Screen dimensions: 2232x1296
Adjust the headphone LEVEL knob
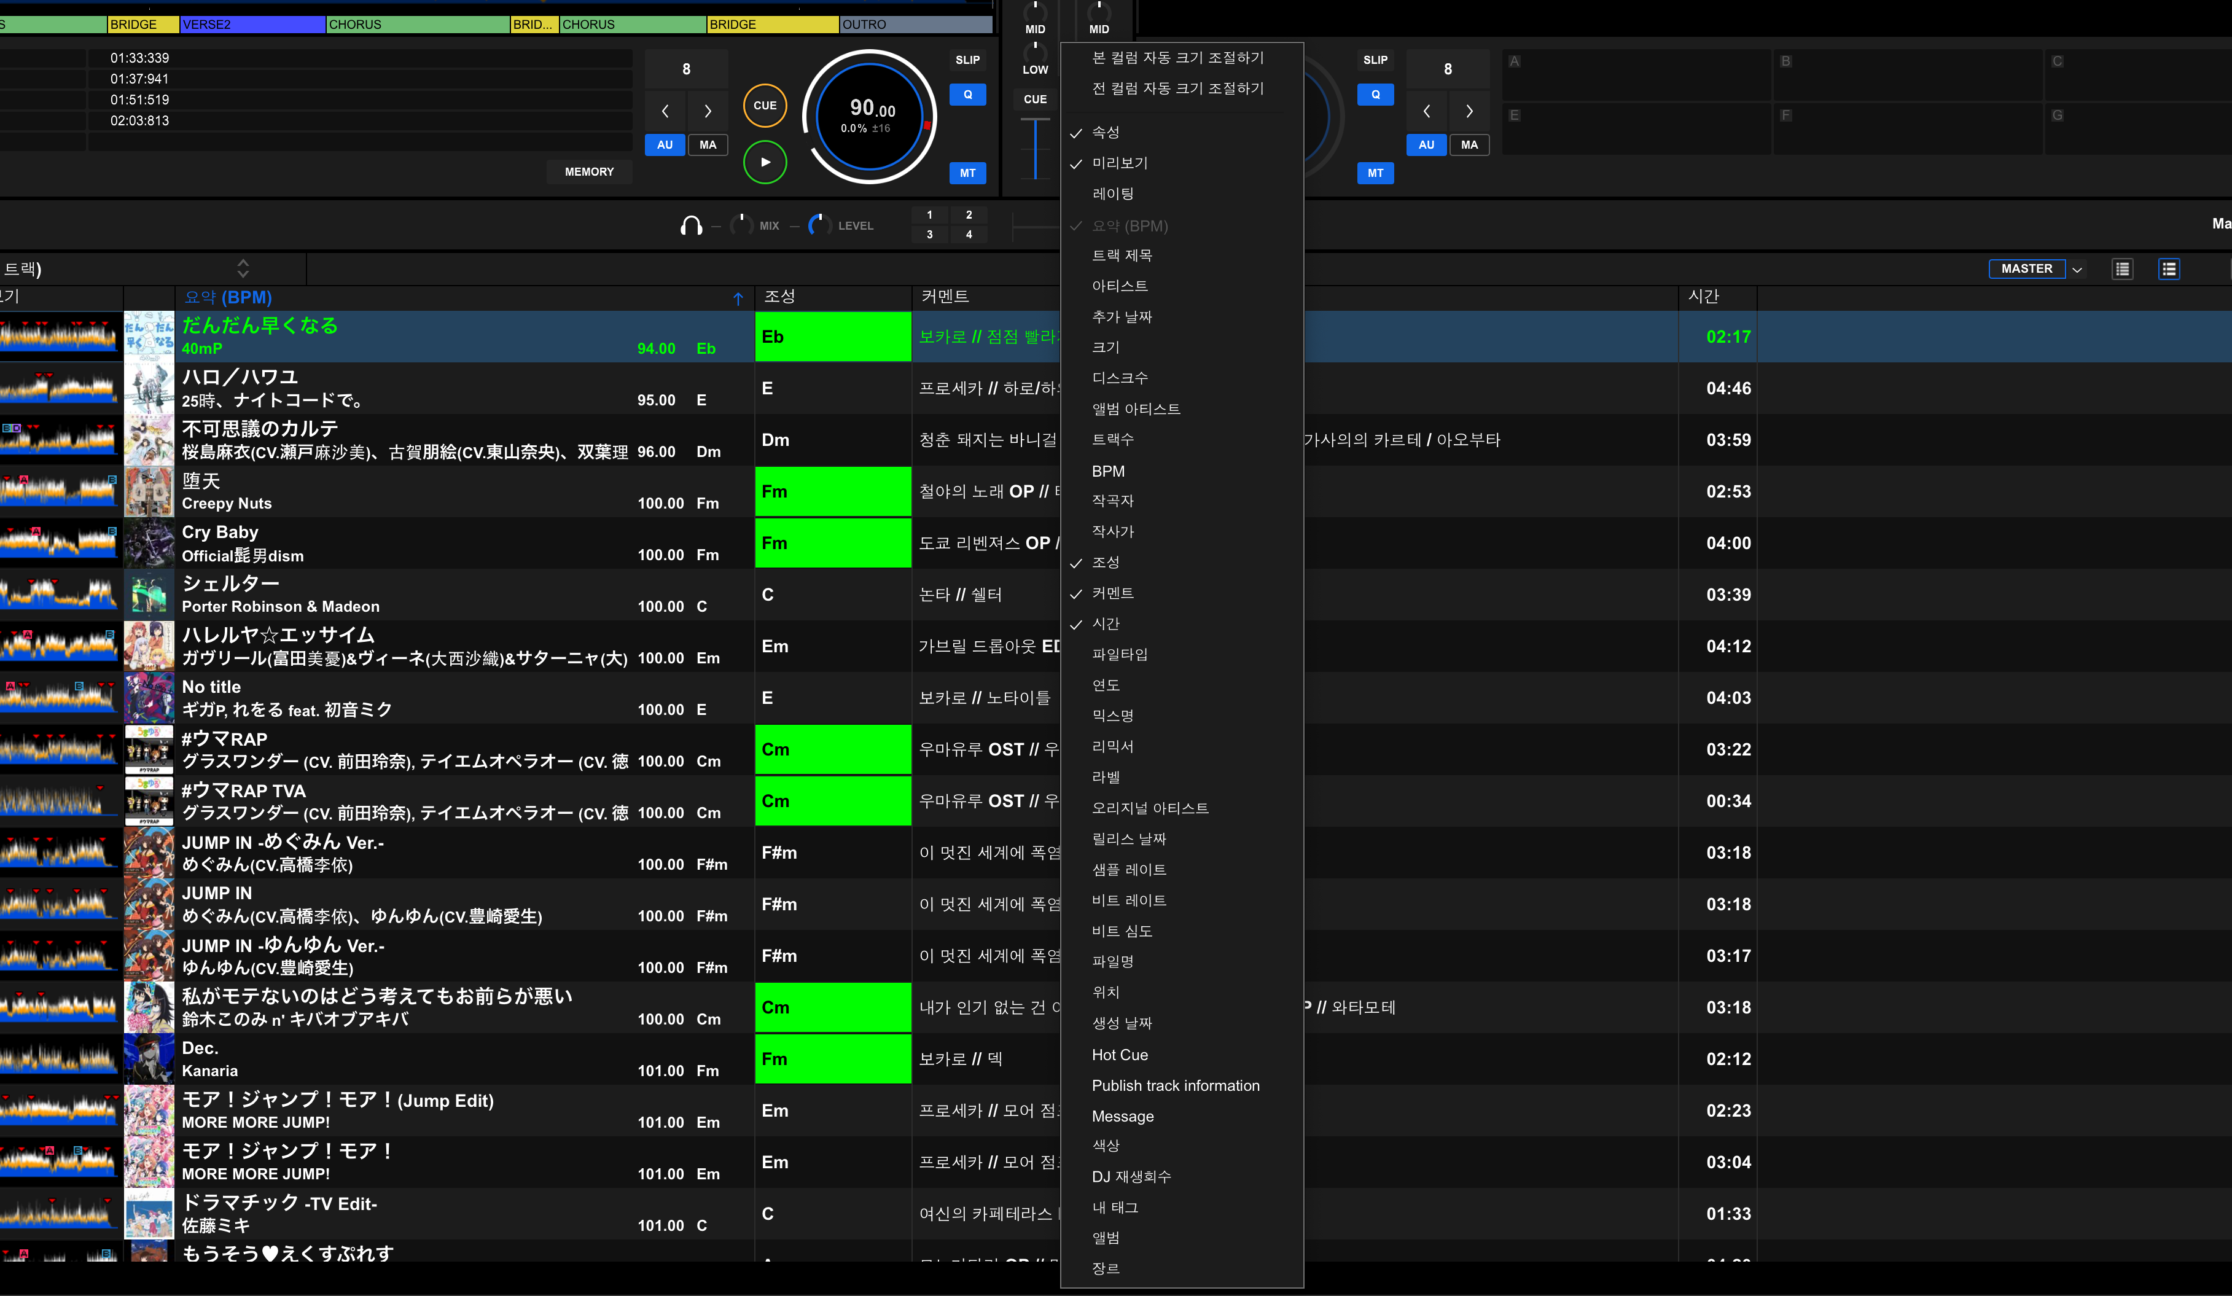819,225
